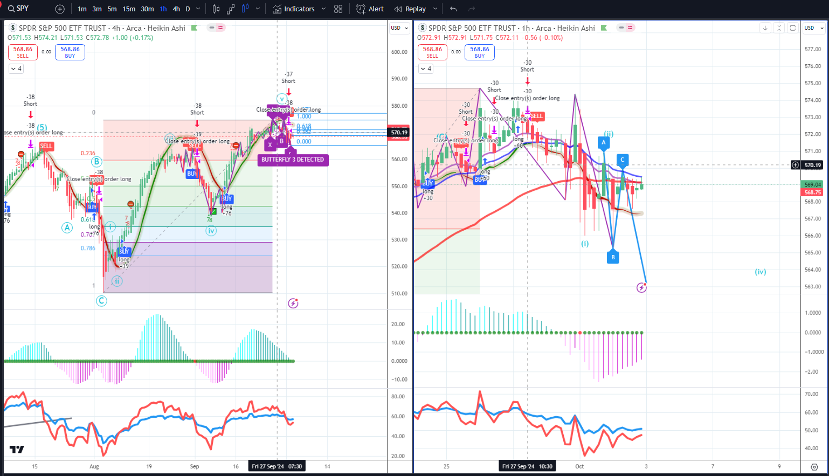The image size is (829, 476).
Task: Click the lightning icon on the 1h chart
Action: (641, 287)
